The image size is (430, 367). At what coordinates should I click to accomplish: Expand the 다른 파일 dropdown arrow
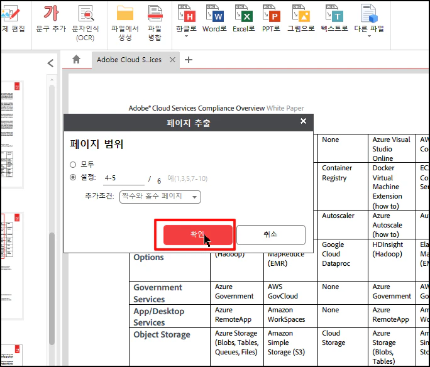tap(369, 36)
